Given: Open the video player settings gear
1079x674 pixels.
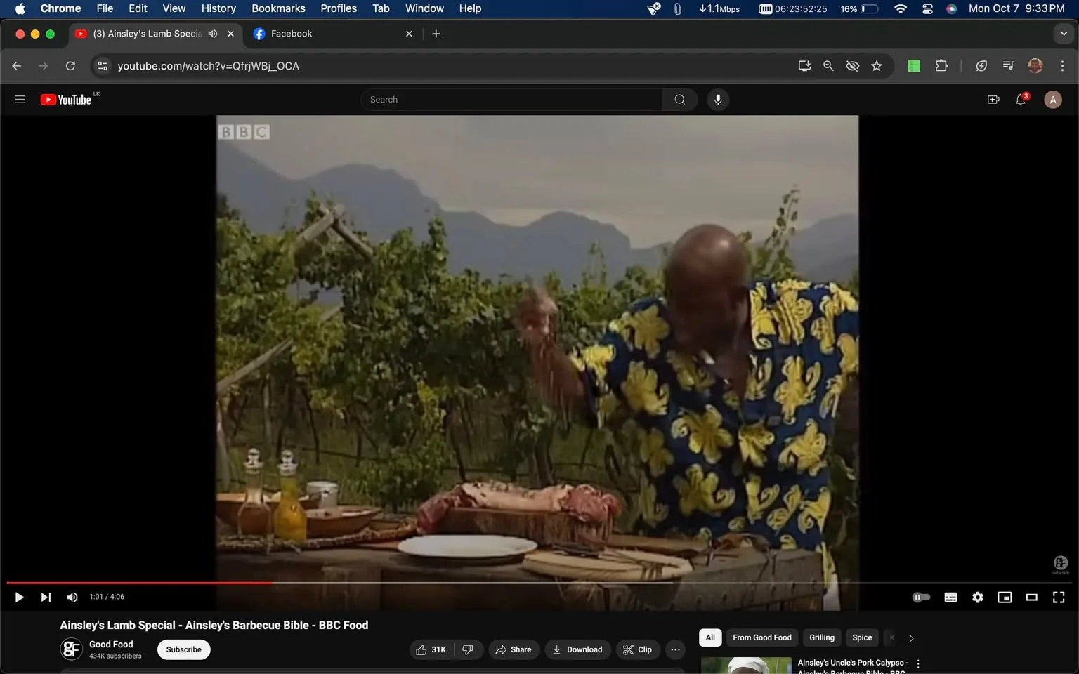Looking at the screenshot, I should 977,597.
